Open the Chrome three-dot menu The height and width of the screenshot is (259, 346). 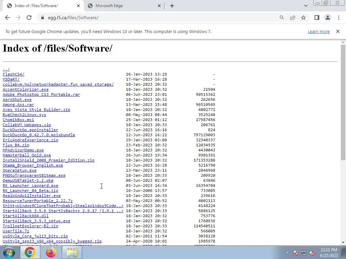(339, 18)
